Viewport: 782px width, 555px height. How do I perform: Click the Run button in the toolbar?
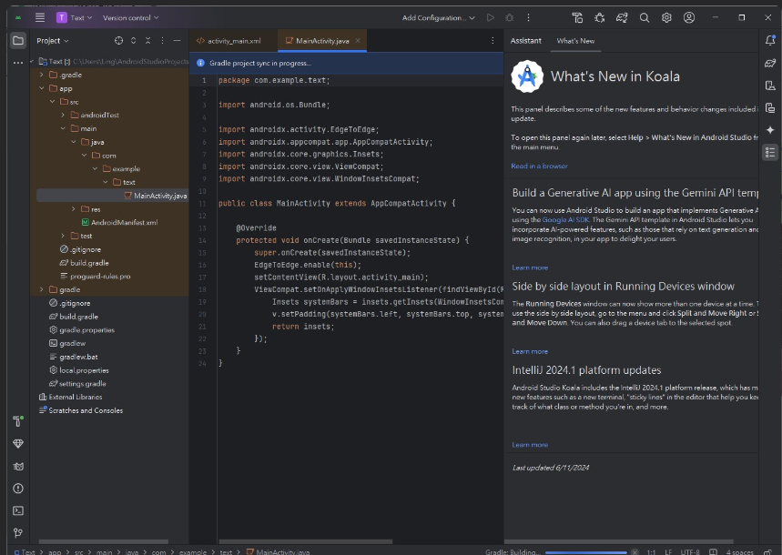tap(491, 17)
